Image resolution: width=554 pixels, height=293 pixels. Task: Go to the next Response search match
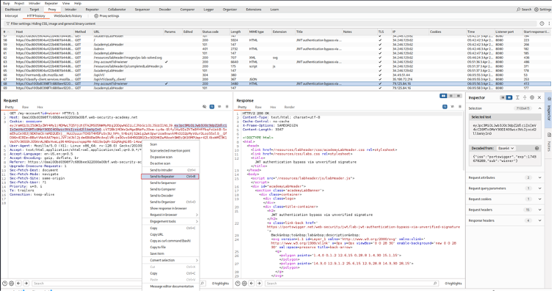(259, 283)
